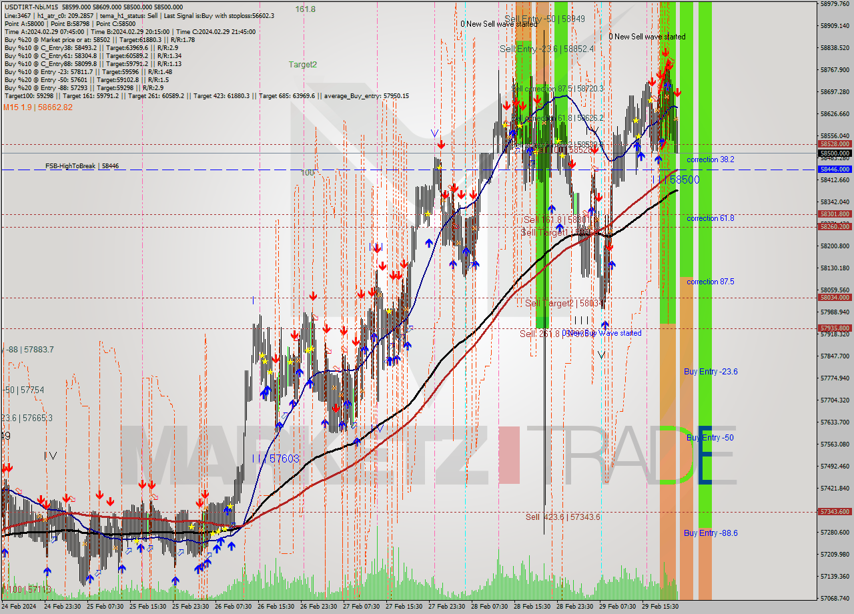Click the blue 58446.000 price tag
The height and width of the screenshot is (614, 854).
coord(835,170)
